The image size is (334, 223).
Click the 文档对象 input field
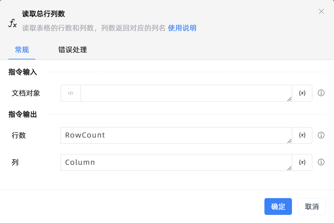[186, 93]
